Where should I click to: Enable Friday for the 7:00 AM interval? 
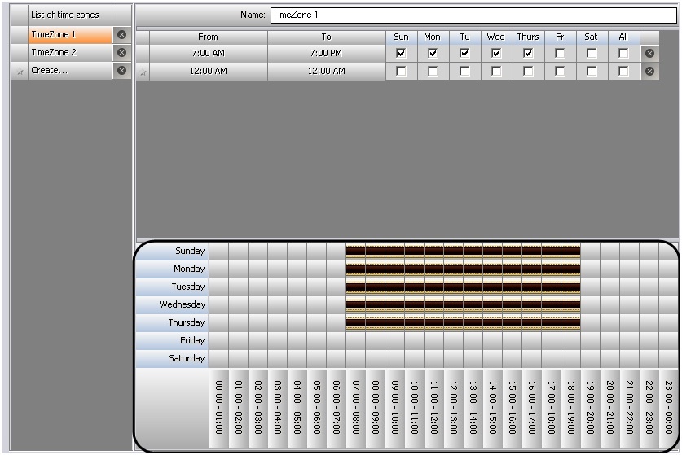560,53
